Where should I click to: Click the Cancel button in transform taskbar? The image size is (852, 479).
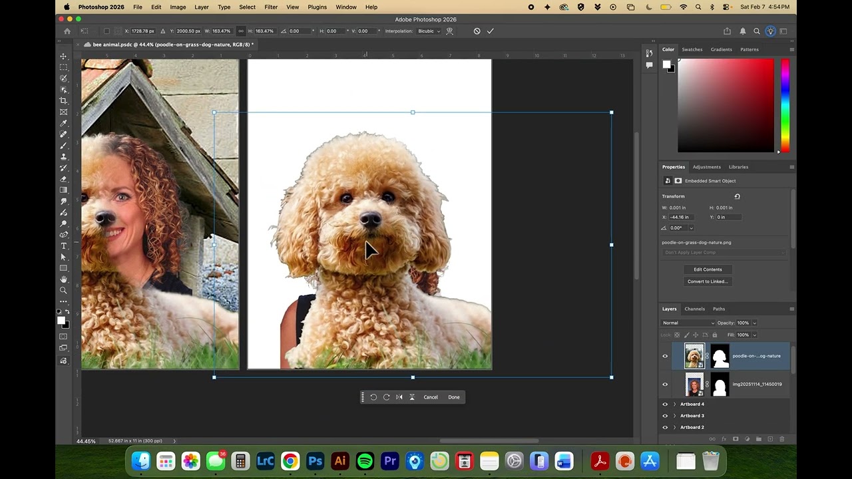431,397
